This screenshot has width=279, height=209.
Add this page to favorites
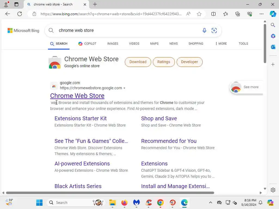199,14
